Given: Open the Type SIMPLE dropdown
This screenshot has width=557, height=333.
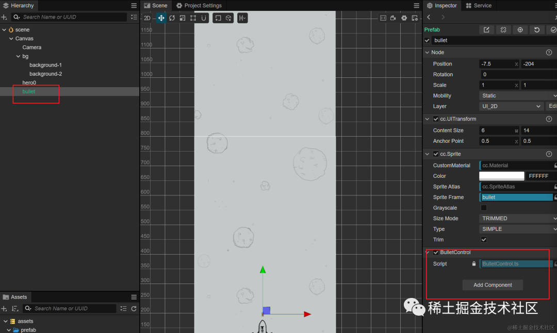Looking at the screenshot, I should pyautogui.click(x=518, y=229).
